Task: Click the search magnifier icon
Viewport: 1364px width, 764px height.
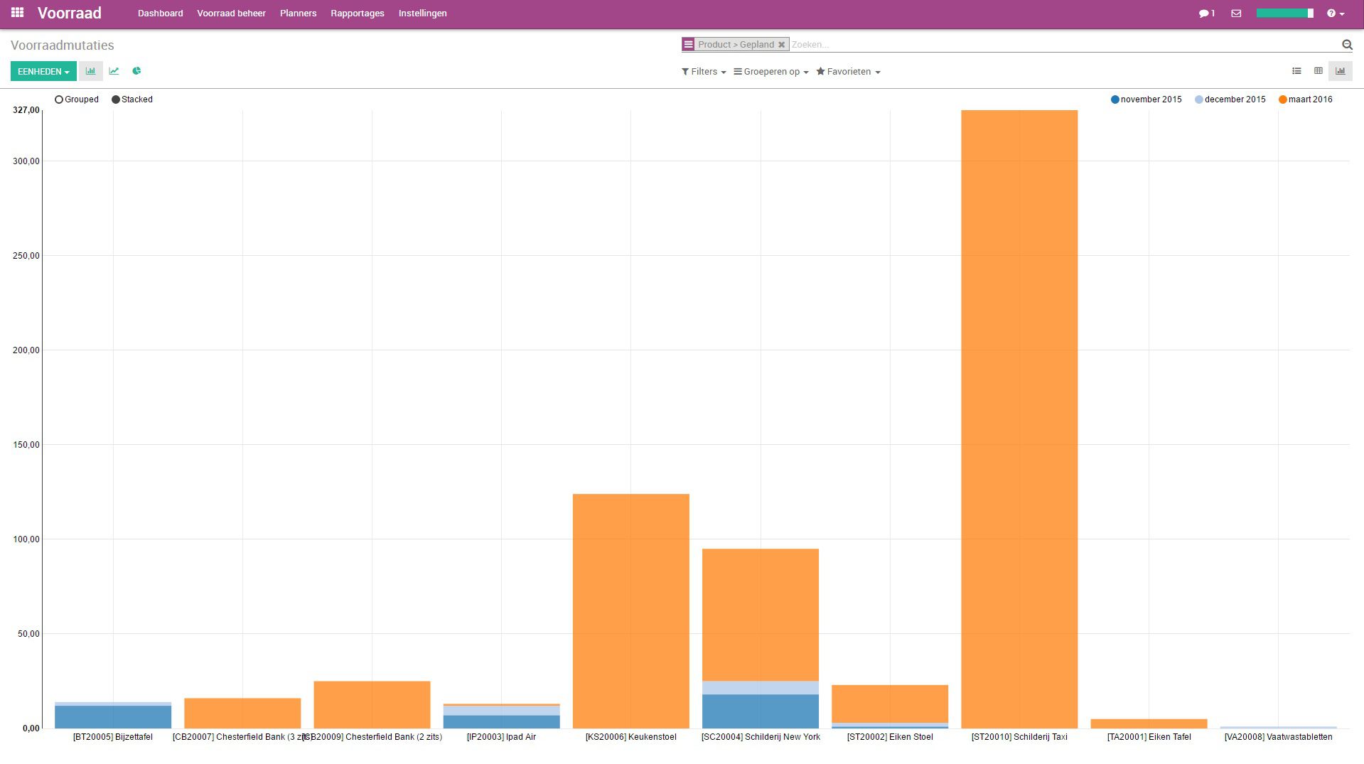Action: pyautogui.click(x=1346, y=45)
